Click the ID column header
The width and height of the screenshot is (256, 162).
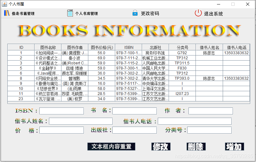(21, 47)
